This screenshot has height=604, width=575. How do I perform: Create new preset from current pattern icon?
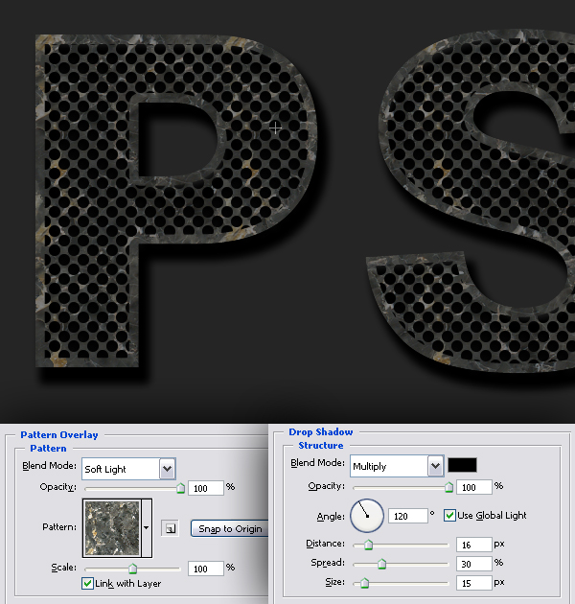click(170, 528)
